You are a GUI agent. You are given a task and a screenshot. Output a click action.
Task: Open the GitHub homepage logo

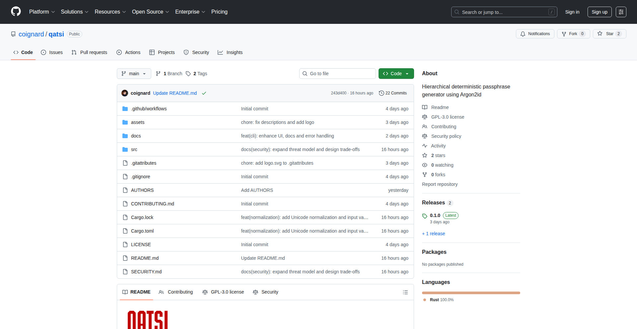(x=16, y=12)
